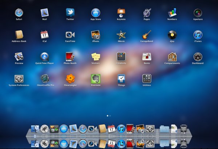Launch iTunes from the Launchpad grid
218x149 pixels.
pos(198,35)
